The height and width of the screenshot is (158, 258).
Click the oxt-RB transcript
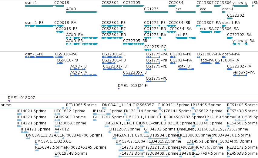click(186, 38)
